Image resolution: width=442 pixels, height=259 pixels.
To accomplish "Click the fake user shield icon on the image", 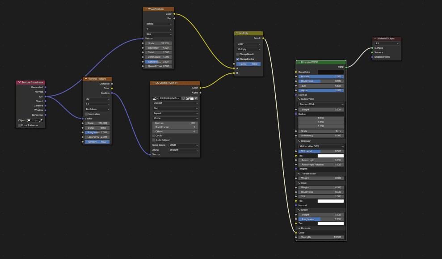I will (x=183, y=98).
